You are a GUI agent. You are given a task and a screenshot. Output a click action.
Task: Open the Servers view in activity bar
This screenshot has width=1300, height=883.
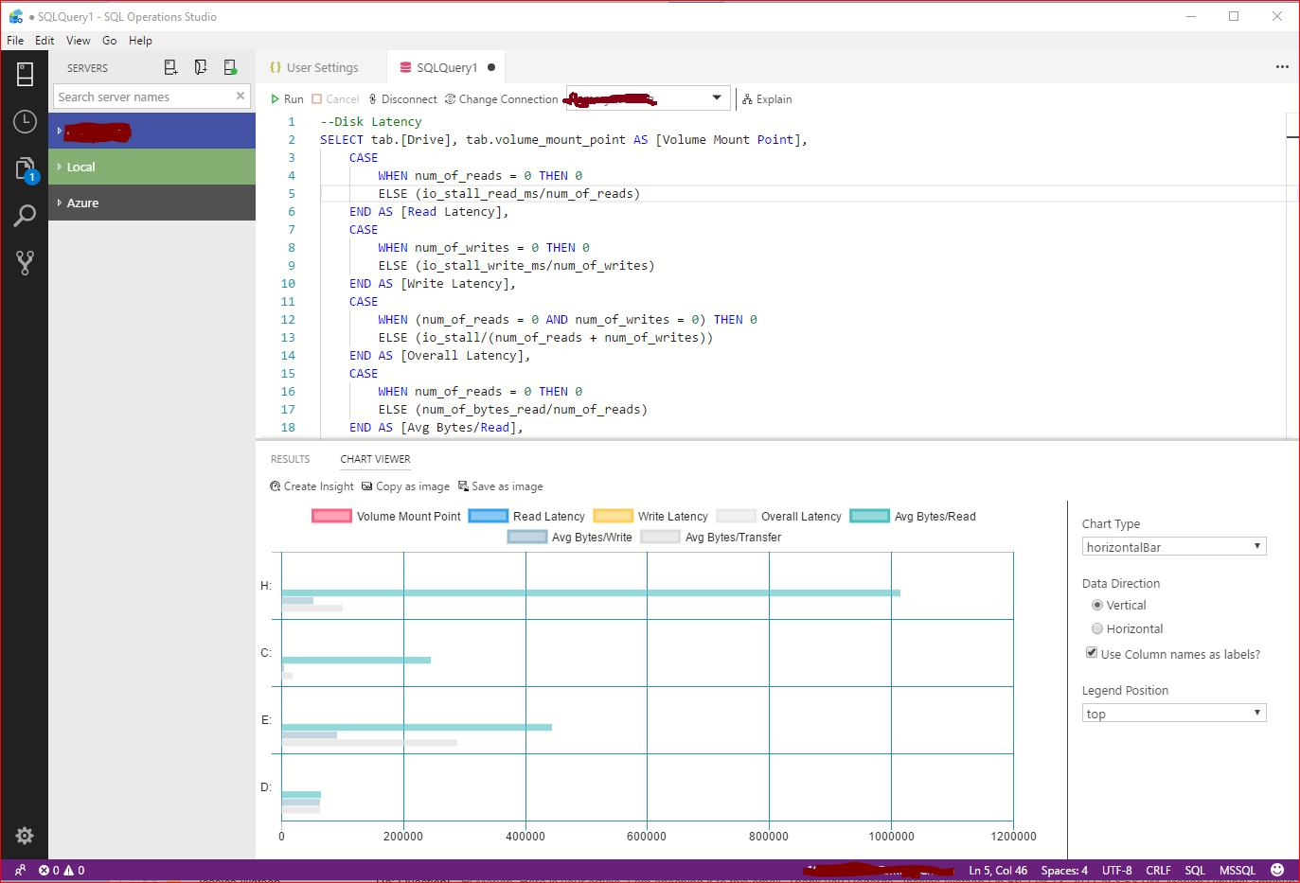(x=25, y=74)
